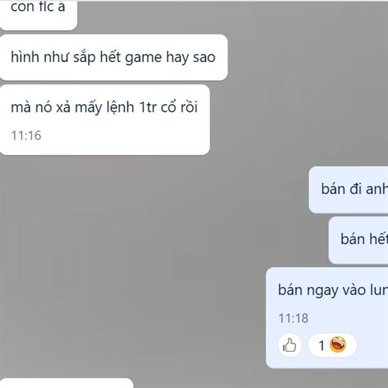
Task: Click the word "flc" in the top message
Action: click(x=47, y=6)
